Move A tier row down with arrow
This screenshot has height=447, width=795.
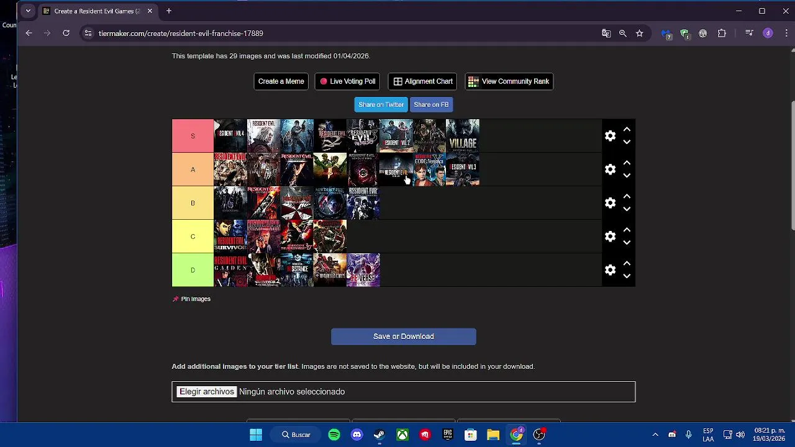[x=627, y=176]
